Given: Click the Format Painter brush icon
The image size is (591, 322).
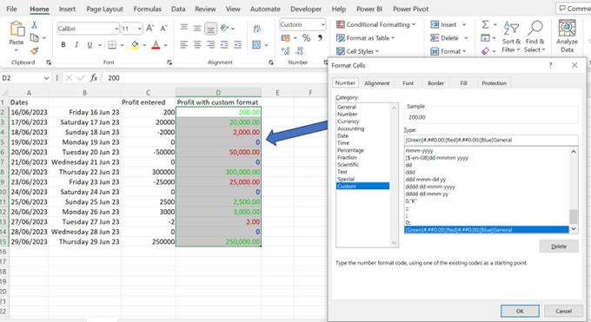Looking at the screenshot, I should (x=34, y=50).
